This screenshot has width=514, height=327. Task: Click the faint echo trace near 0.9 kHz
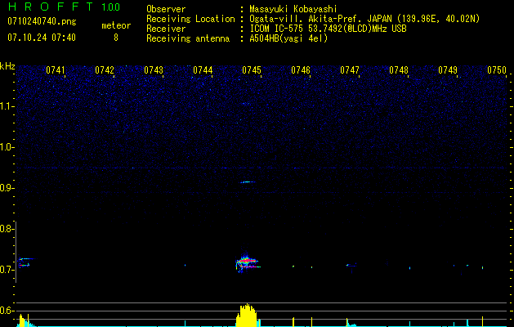pyautogui.click(x=248, y=181)
